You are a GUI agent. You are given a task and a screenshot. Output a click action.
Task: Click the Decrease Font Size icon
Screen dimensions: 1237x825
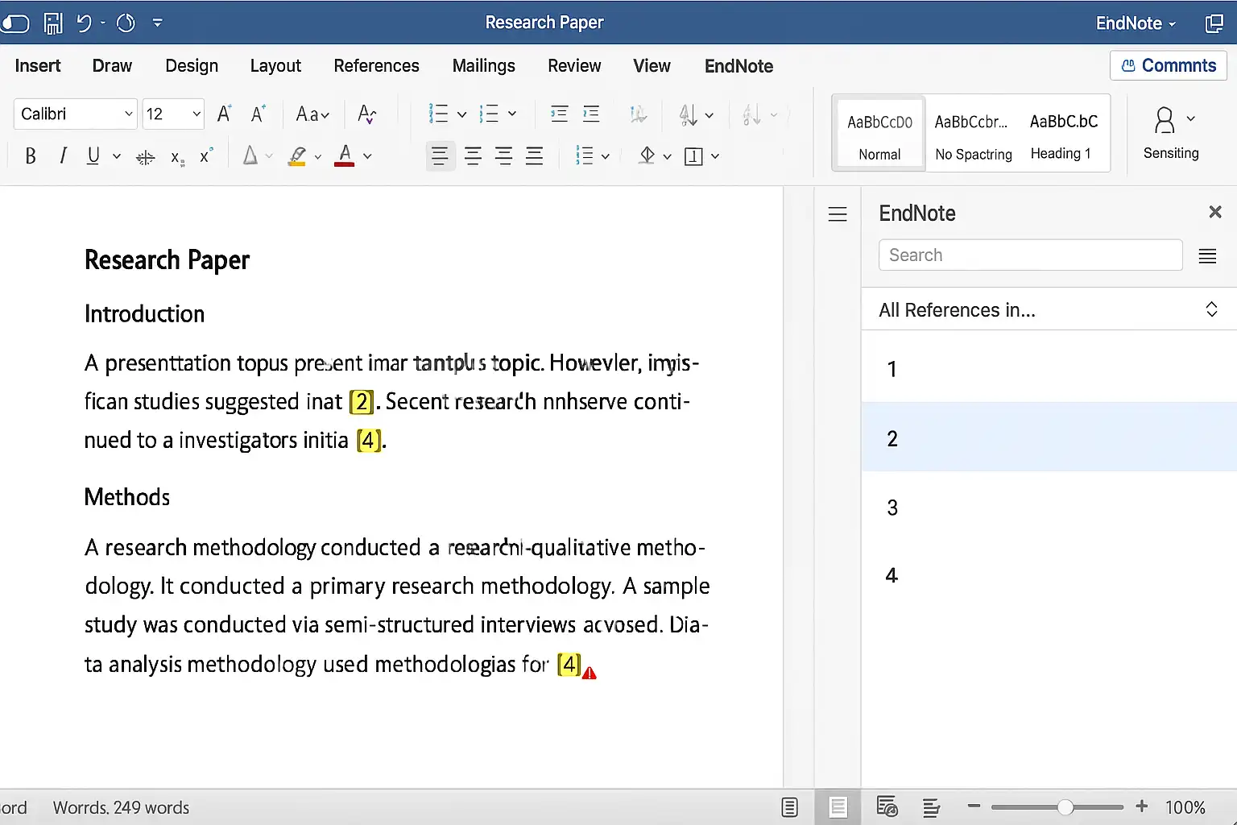click(258, 114)
